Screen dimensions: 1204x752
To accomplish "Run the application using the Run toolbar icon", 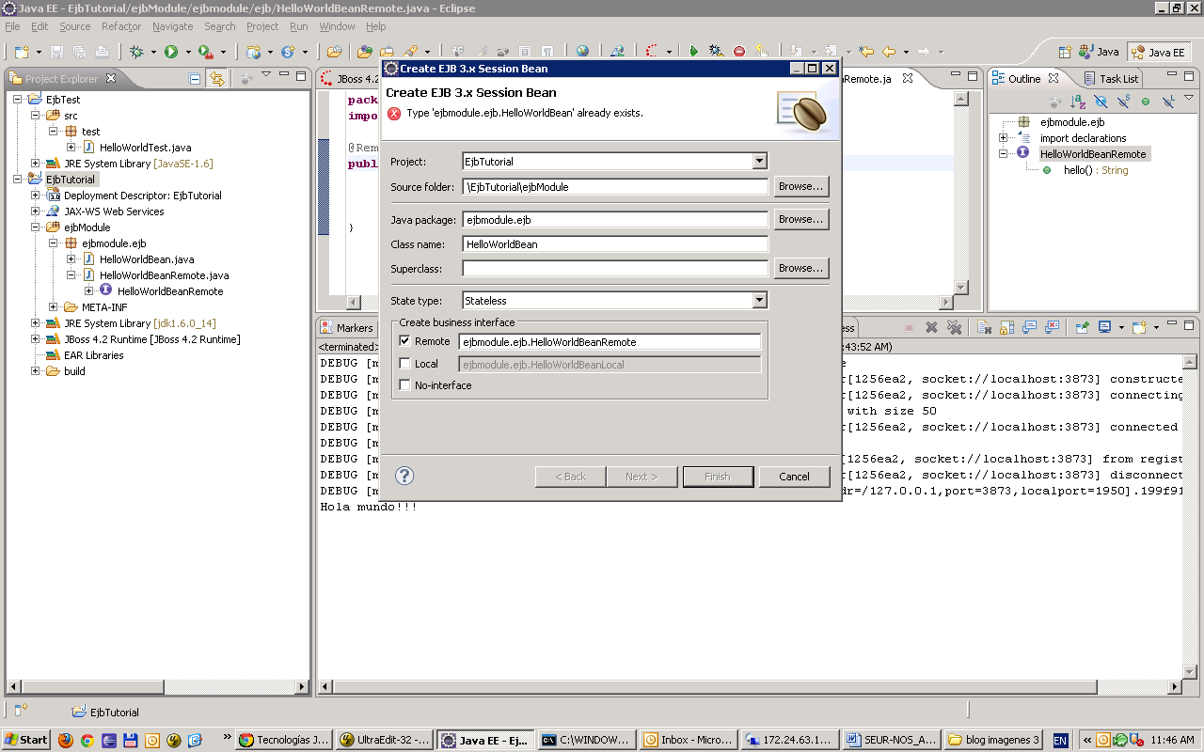I will click(170, 51).
